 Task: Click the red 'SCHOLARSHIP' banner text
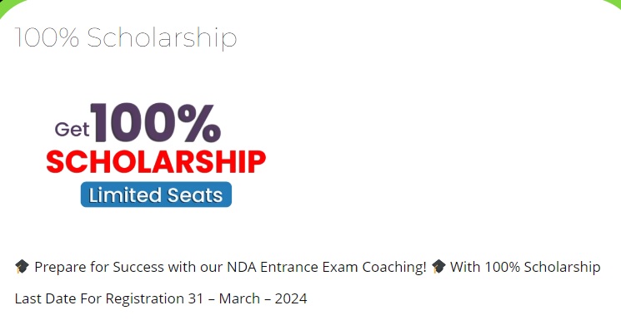click(156, 162)
